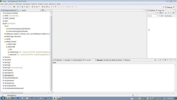Screen dimensions: 177x100
Task: Open the Open Console dropdown arrow
Action: coord(172,60)
